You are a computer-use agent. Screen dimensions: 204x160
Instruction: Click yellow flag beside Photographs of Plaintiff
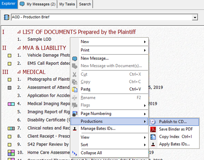[9, 80]
